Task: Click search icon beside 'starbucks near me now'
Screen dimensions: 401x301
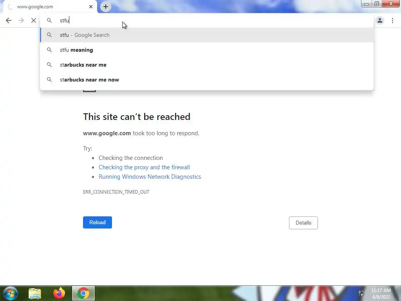Action: (x=49, y=80)
